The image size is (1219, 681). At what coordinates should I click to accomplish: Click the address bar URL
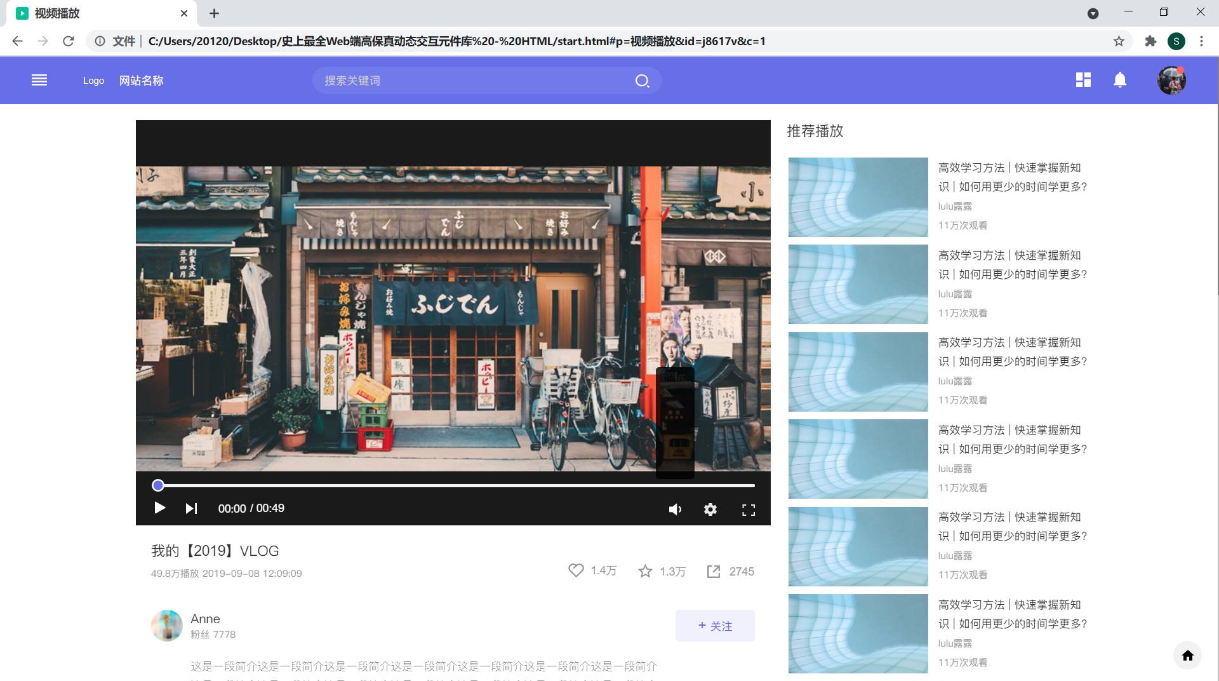pos(456,41)
